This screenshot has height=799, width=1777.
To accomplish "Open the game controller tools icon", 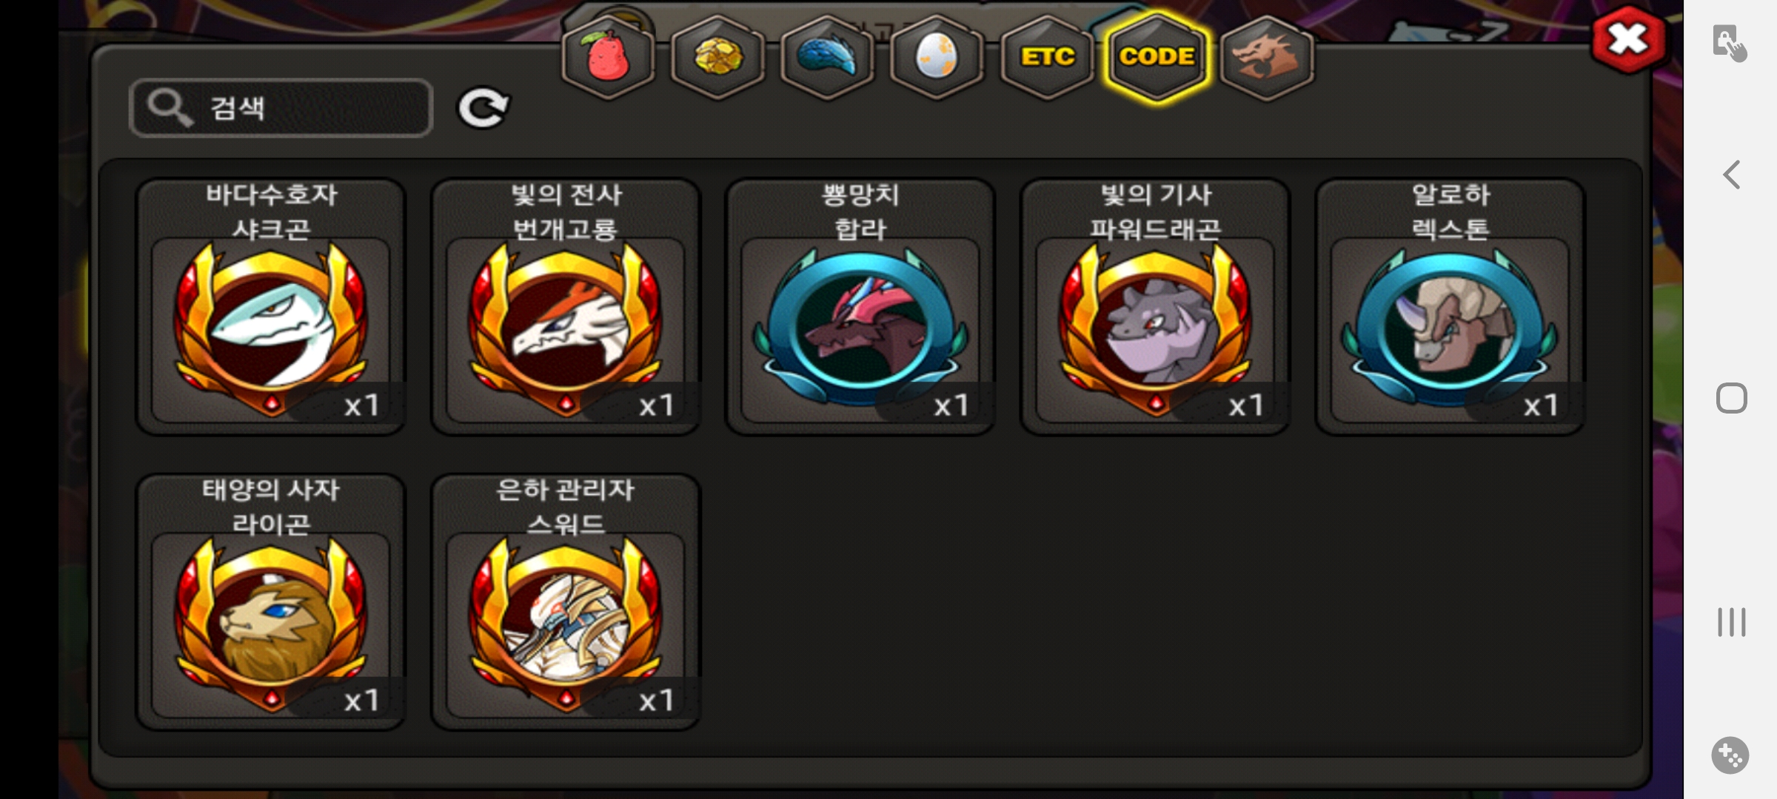I will pos(1730,755).
